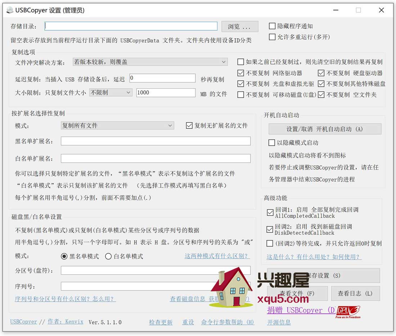The width and height of the screenshot is (396, 336).
Task: Click 查看文件 (F) button
Action: pyautogui.click(x=297, y=293)
